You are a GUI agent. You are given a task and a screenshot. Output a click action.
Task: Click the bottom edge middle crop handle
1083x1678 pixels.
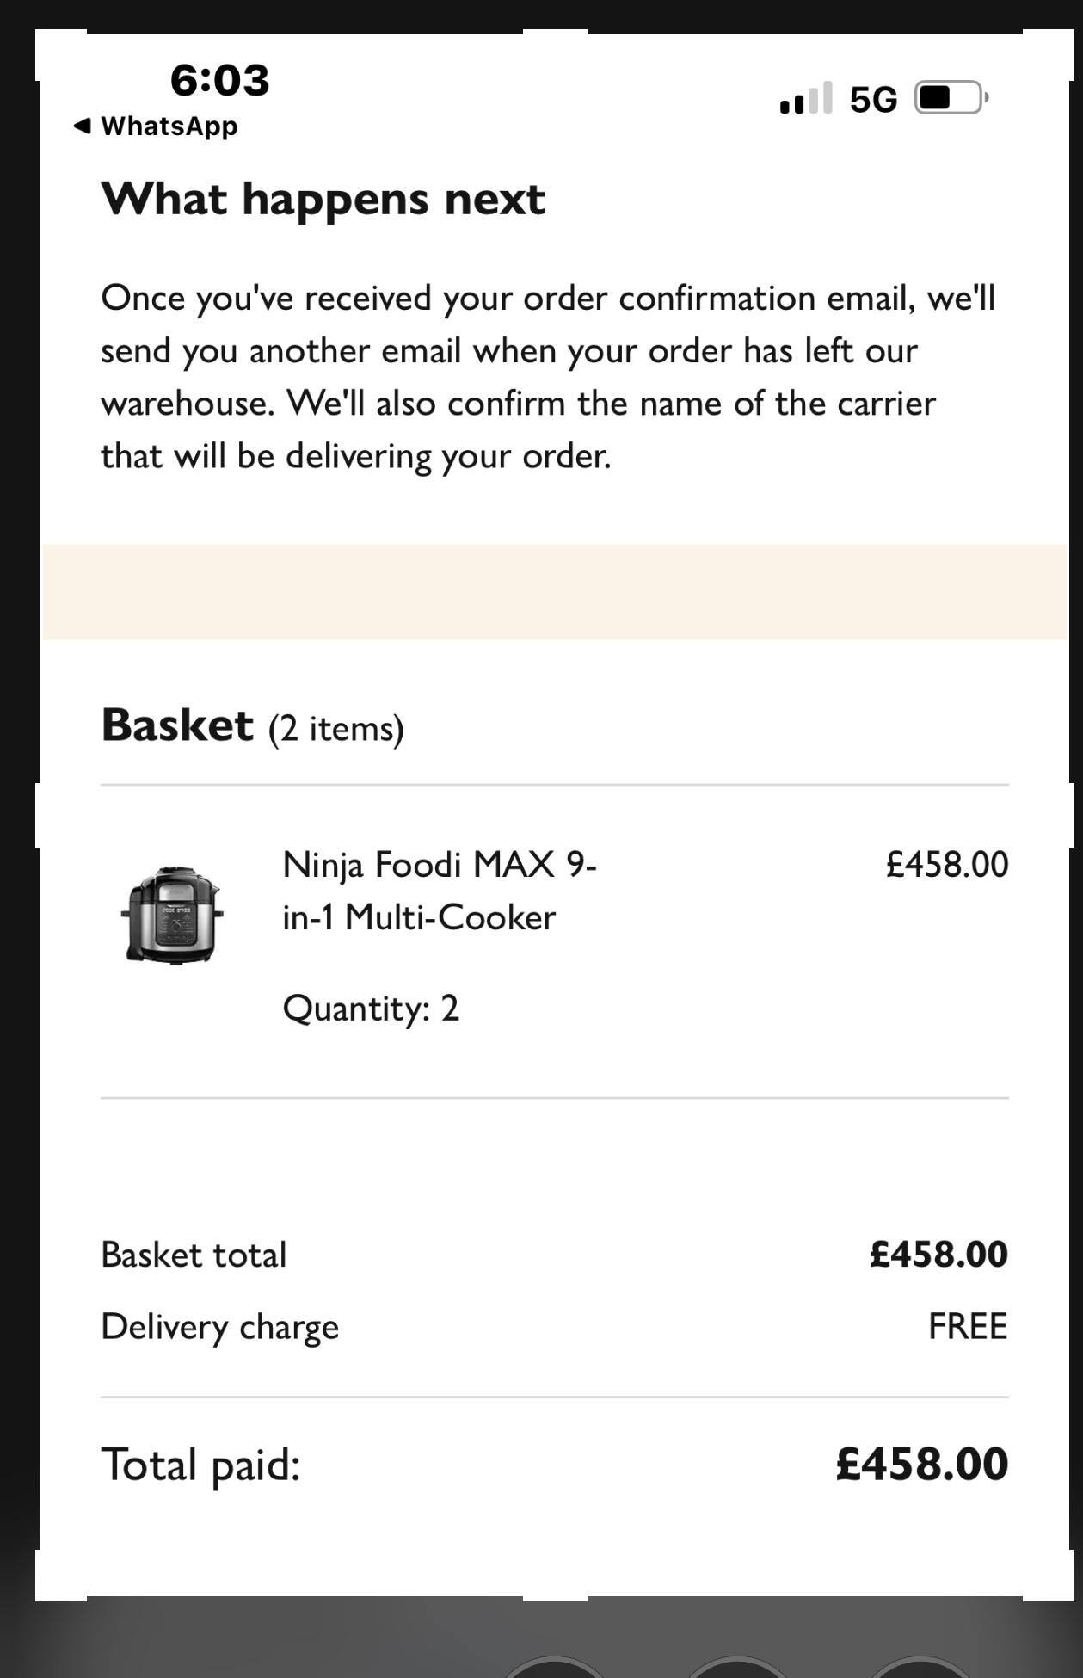(555, 1598)
